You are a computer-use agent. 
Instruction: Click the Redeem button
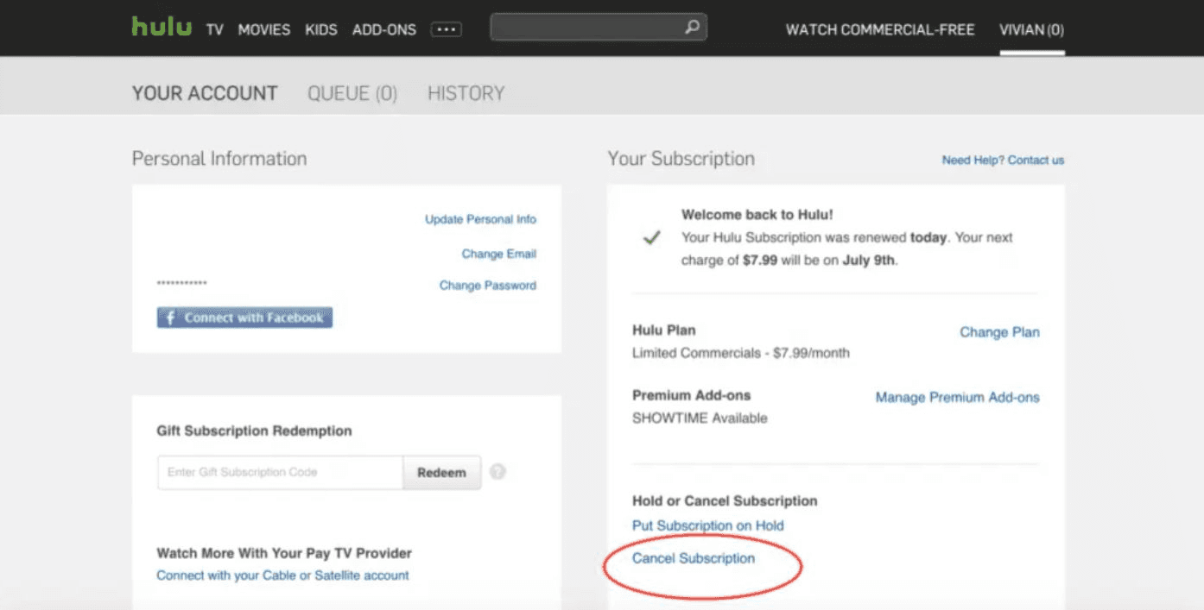point(441,473)
